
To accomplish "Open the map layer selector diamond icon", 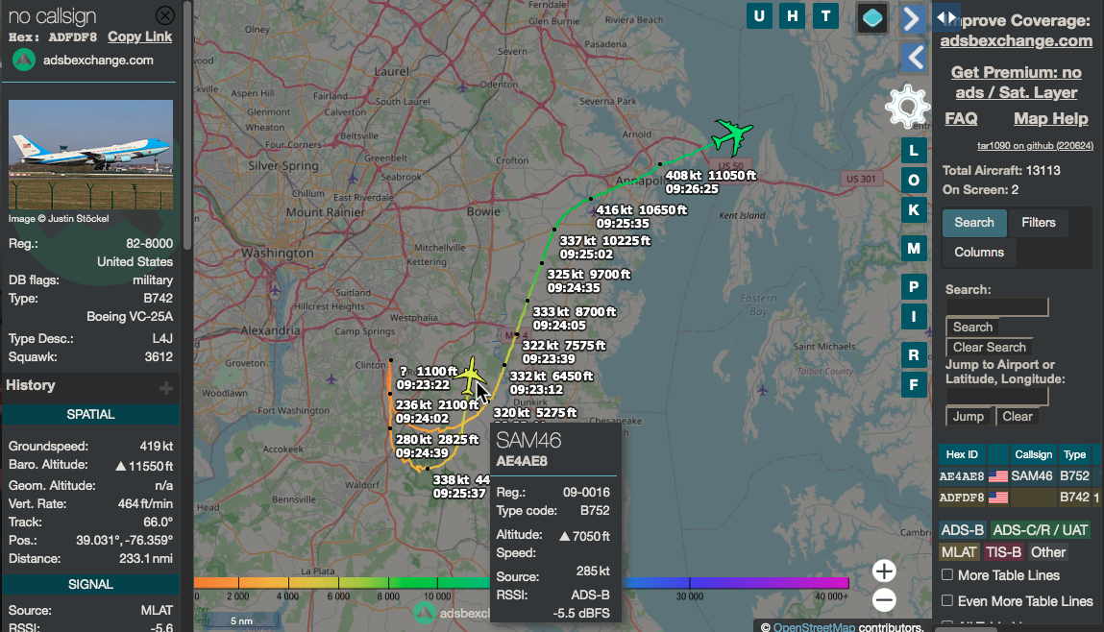I will tap(872, 18).
